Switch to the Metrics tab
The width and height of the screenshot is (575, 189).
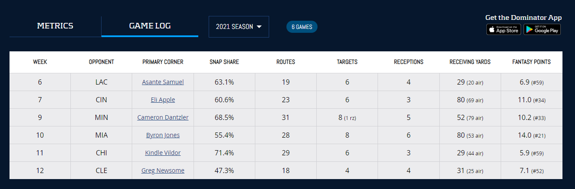(x=55, y=26)
